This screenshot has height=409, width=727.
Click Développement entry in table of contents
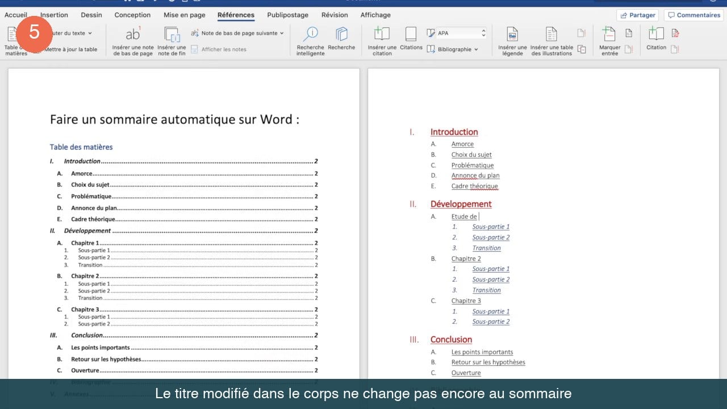[x=184, y=231]
